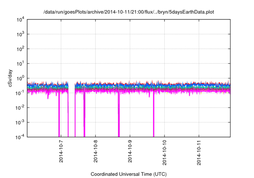The height and width of the screenshot is (178, 254).
Task: Click the magenta dropout spike between 10-8 and 10-9
Action: (x=119, y=115)
